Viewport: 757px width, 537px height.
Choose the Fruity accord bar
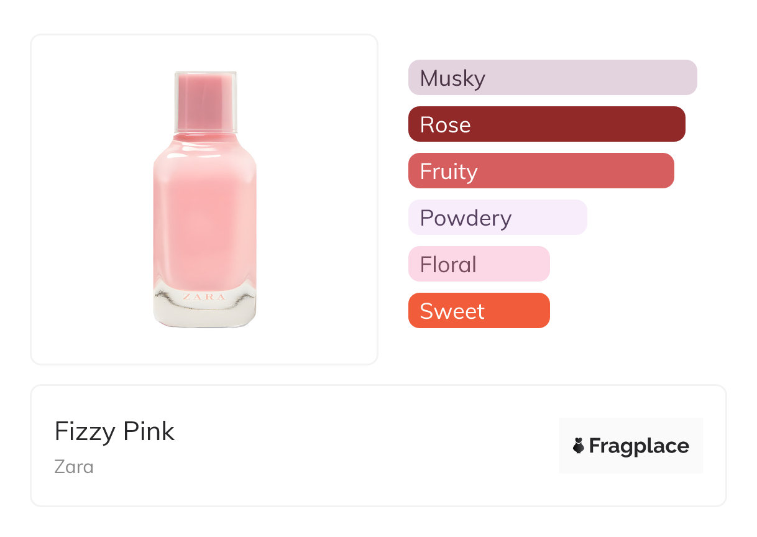pyautogui.click(x=541, y=171)
